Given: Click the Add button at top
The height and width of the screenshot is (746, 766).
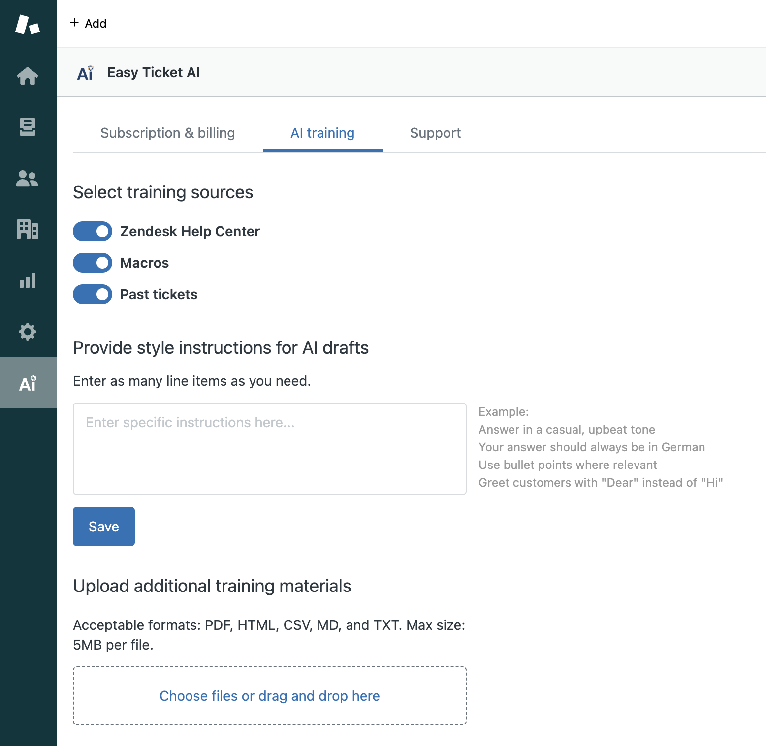Looking at the screenshot, I should pyautogui.click(x=89, y=23).
